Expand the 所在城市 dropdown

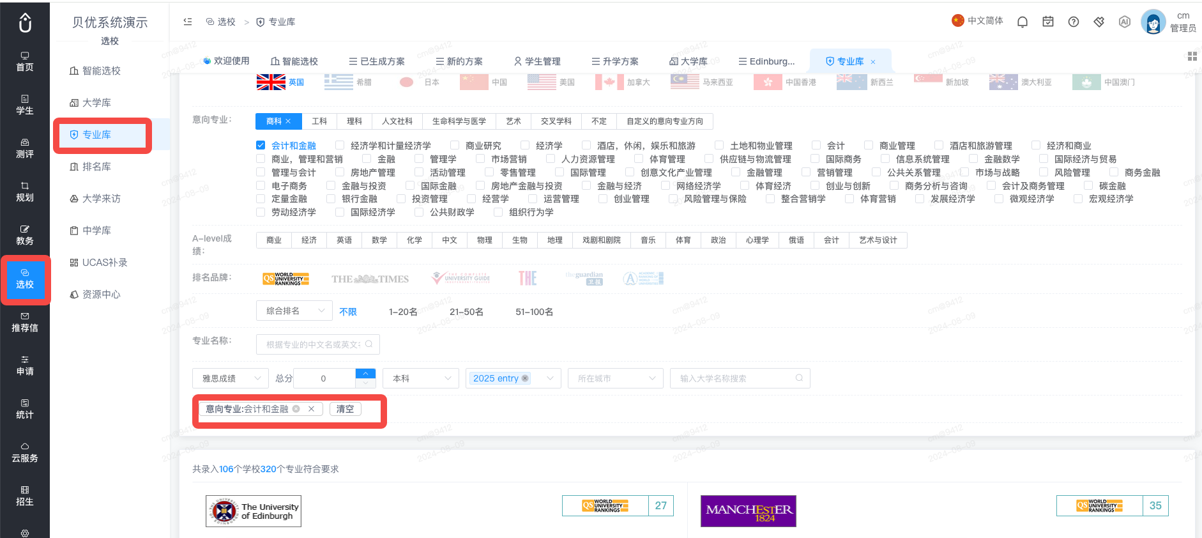click(616, 378)
